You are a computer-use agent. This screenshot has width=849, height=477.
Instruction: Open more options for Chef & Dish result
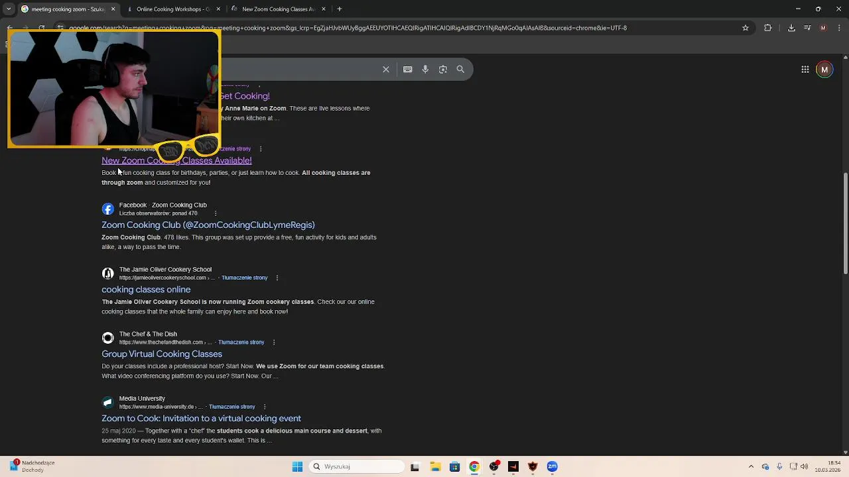(x=273, y=343)
